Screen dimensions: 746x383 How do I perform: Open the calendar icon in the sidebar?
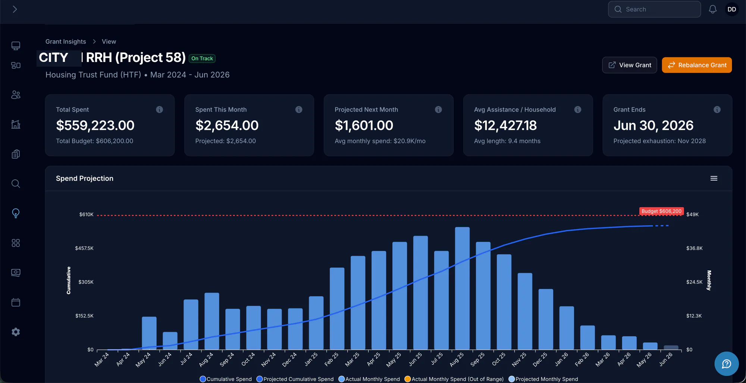pos(16,302)
